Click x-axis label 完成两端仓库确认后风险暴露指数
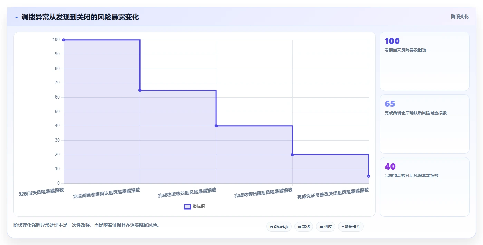This screenshot has height=245, width=483. click(x=106, y=194)
